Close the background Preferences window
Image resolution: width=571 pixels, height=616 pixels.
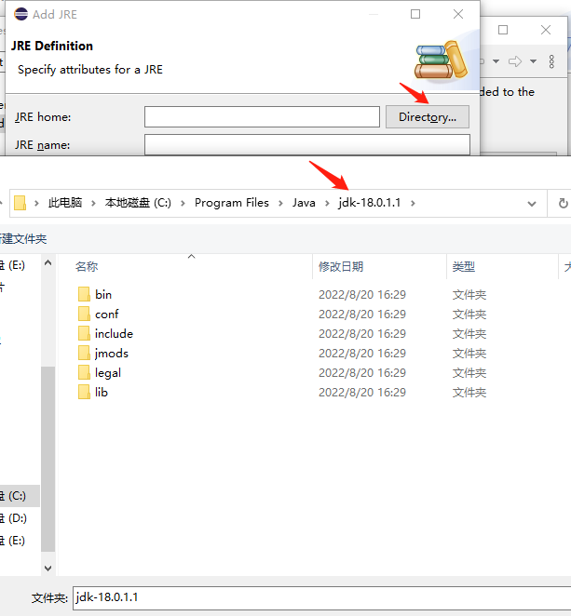pos(546,30)
